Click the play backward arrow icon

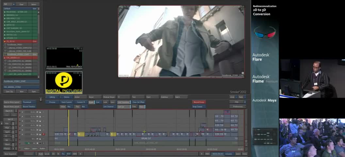(80, 154)
